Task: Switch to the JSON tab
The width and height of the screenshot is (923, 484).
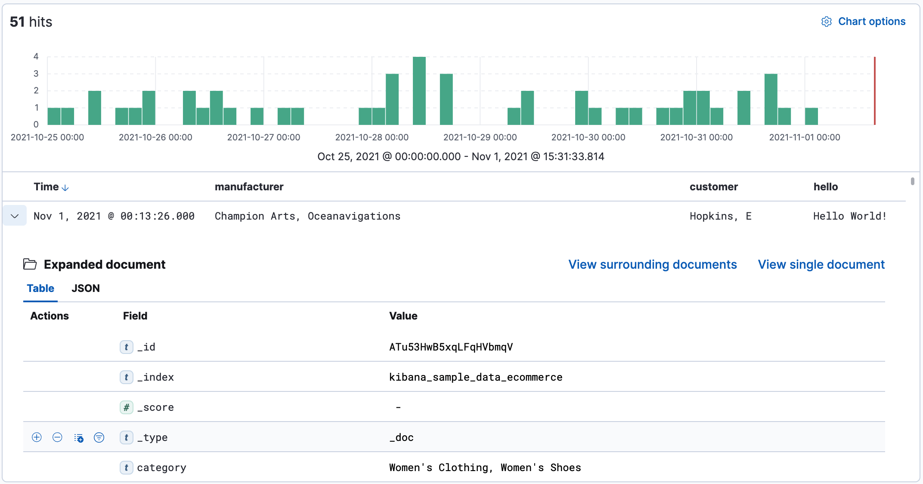Action: click(86, 288)
